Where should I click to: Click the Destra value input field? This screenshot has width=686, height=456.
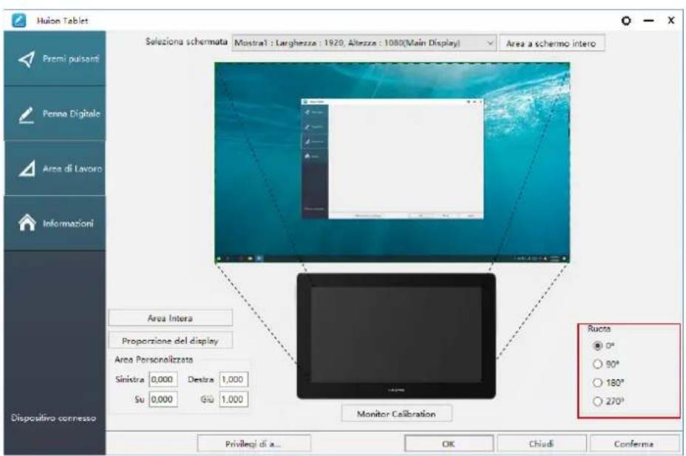pos(234,379)
